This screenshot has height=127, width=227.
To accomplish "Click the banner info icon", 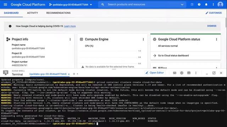I will (10, 26).
